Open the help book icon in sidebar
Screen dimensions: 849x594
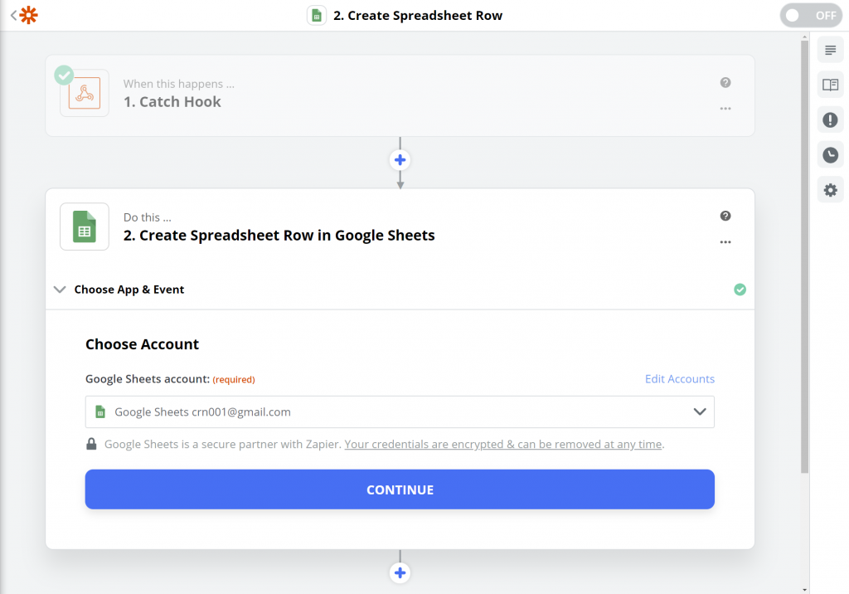[x=830, y=85]
